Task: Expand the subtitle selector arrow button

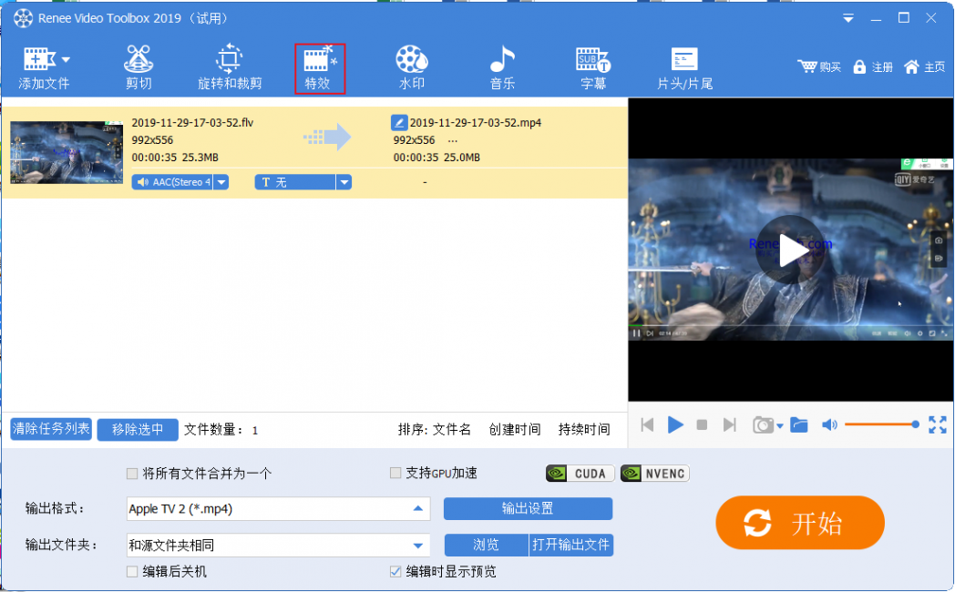Action: pyautogui.click(x=344, y=182)
